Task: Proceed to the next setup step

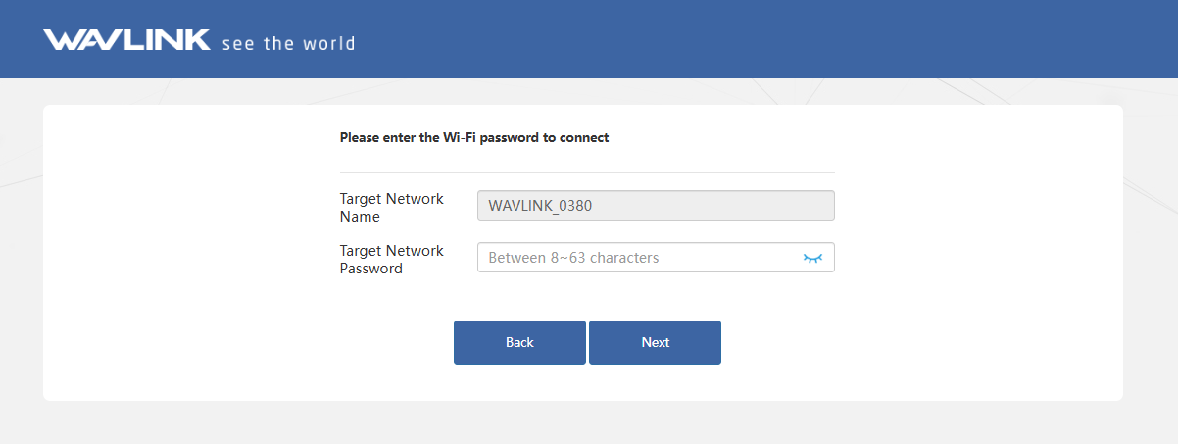Action: [655, 342]
